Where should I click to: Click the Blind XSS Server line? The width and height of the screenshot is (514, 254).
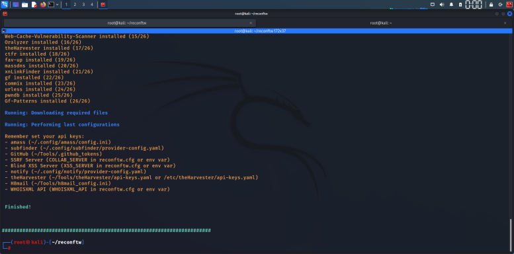pos(90,166)
